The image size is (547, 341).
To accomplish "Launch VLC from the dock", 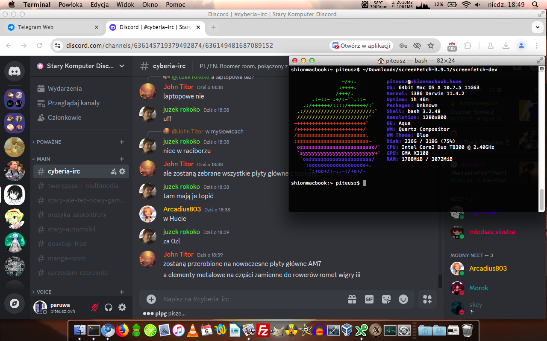I will (193, 330).
